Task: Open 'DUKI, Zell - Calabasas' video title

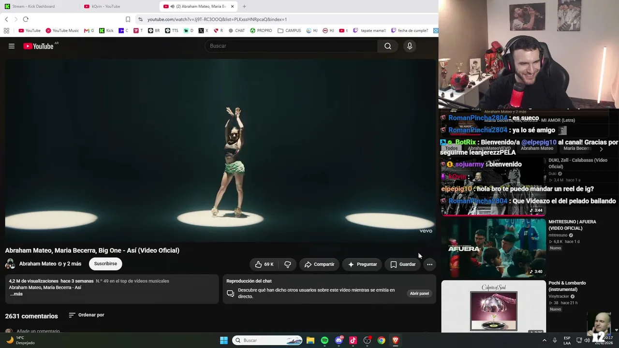Action: tap(578, 163)
